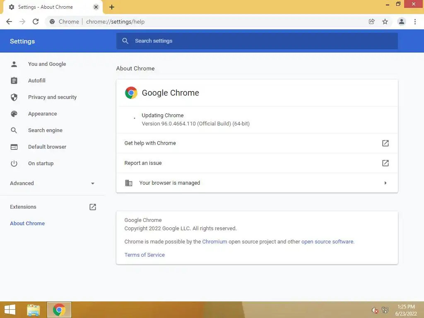Click the share page icon in address bar
The width and height of the screenshot is (424, 318).
click(x=371, y=22)
